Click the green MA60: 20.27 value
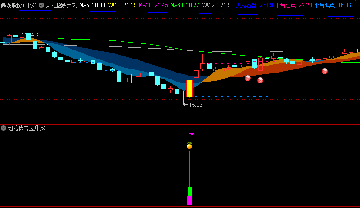Viewport: 360px width, 208px height. click(185, 5)
